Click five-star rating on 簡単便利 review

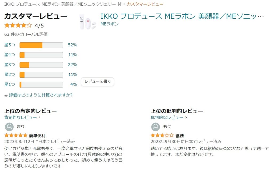[16, 135]
